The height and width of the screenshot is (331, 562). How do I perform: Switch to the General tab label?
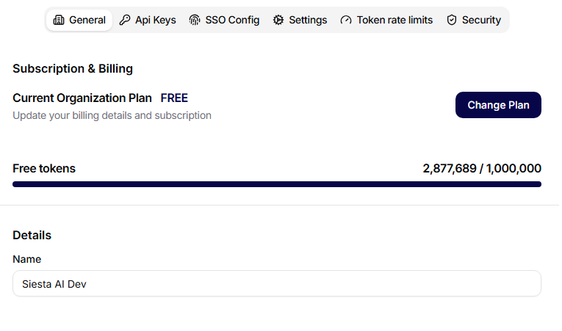pyautogui.click(x=87, y=20)
